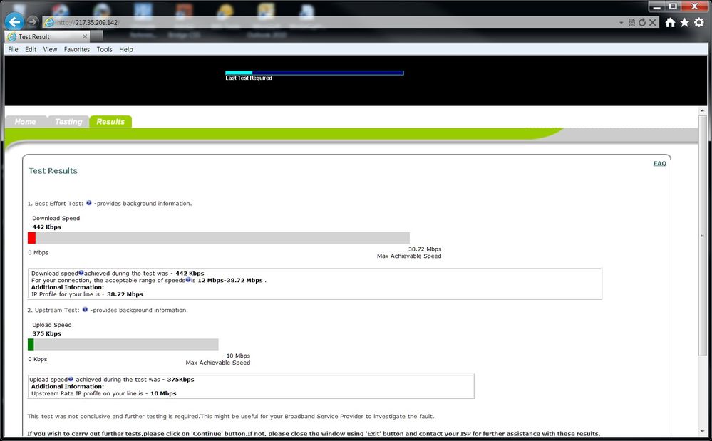Toggle compatibility view icon in address bar

631,22
